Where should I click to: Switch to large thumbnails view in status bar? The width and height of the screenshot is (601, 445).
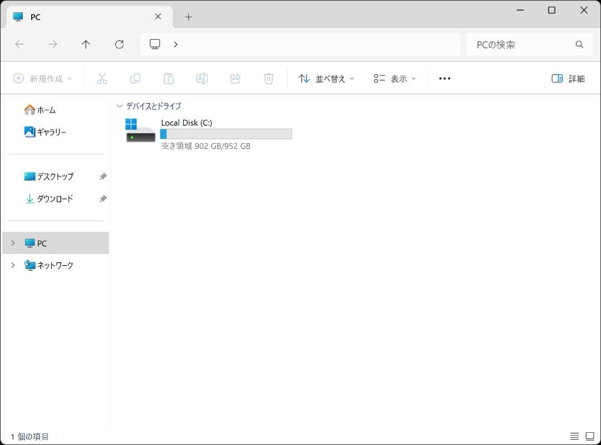590,436
